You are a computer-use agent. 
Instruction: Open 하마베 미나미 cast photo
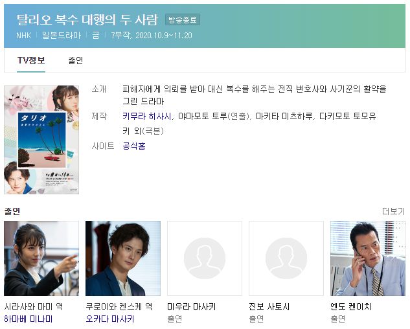pos(41,258)
